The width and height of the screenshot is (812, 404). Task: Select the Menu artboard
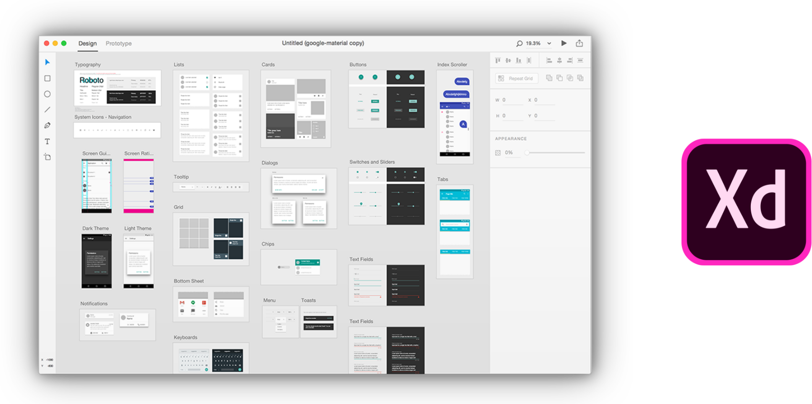pos(281,322)
